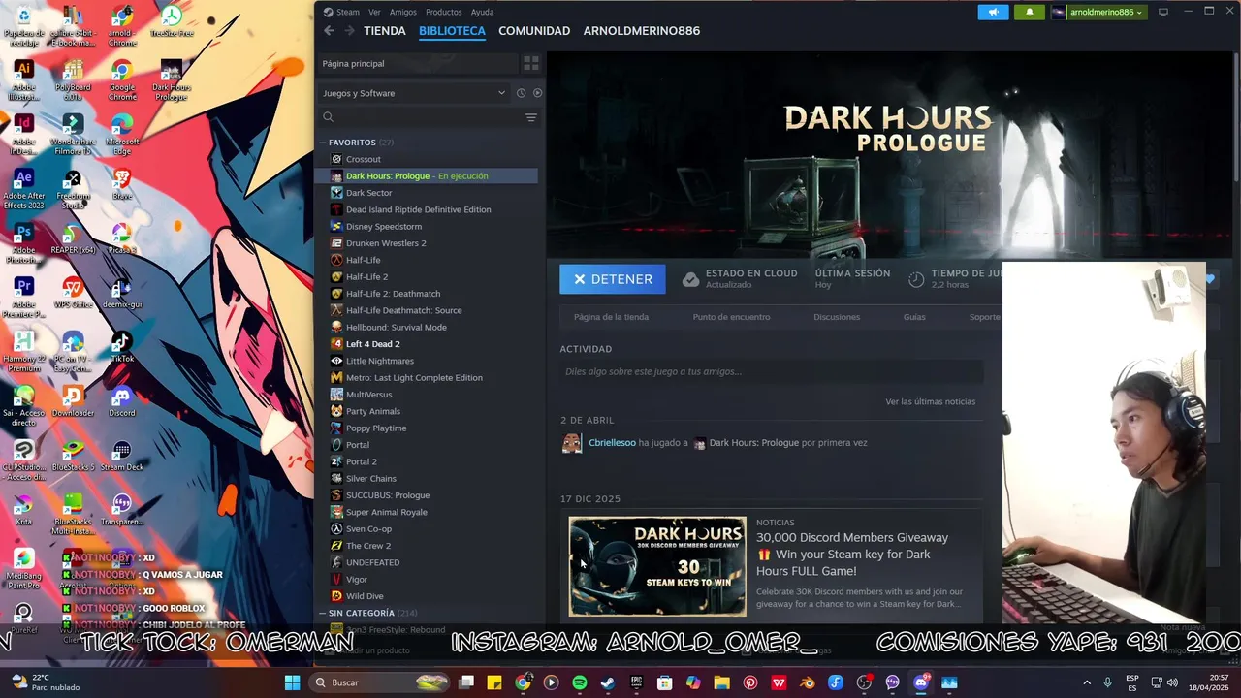The image size is (1241, 698).
Task: Open advanced library filter options icon
Action: click(531, 117)
